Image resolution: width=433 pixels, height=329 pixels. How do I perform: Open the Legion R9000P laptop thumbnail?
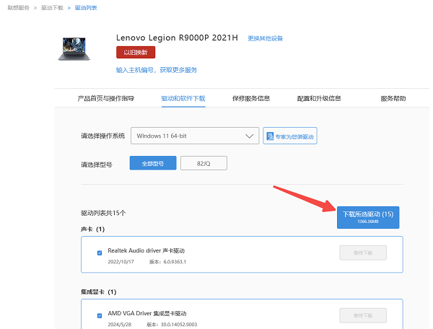pos(74,49)
